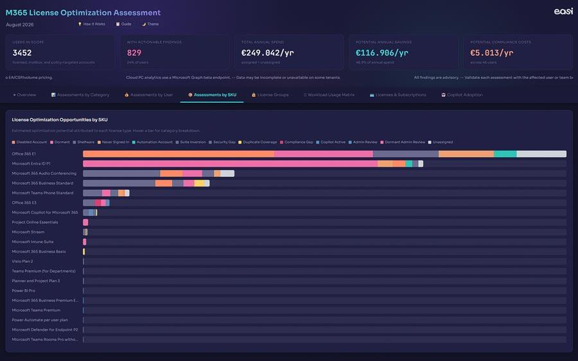Click the €5.013/yr compliance costs value
The width and height of the screenshot is (578, 361).
pyautogui.click(x=492, y=53)
